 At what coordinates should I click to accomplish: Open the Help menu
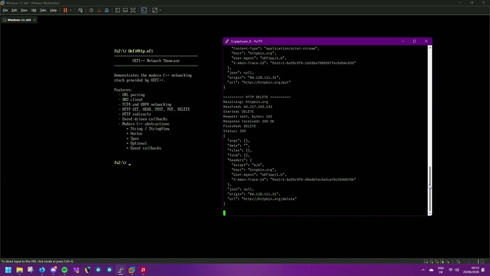[53, 10]
